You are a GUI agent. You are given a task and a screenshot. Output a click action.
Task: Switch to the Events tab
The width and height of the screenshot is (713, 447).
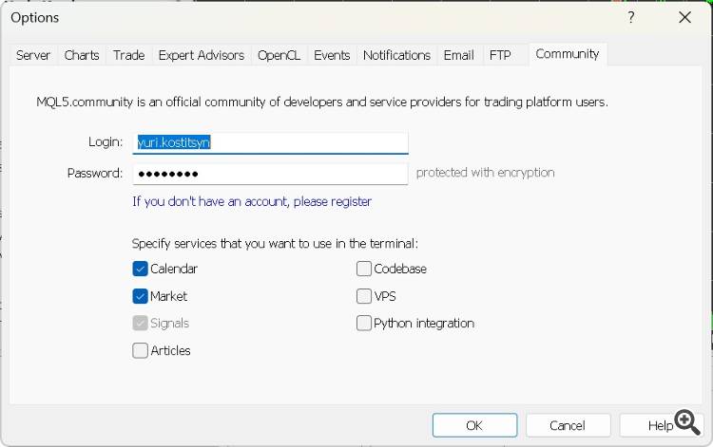point(332,55)
